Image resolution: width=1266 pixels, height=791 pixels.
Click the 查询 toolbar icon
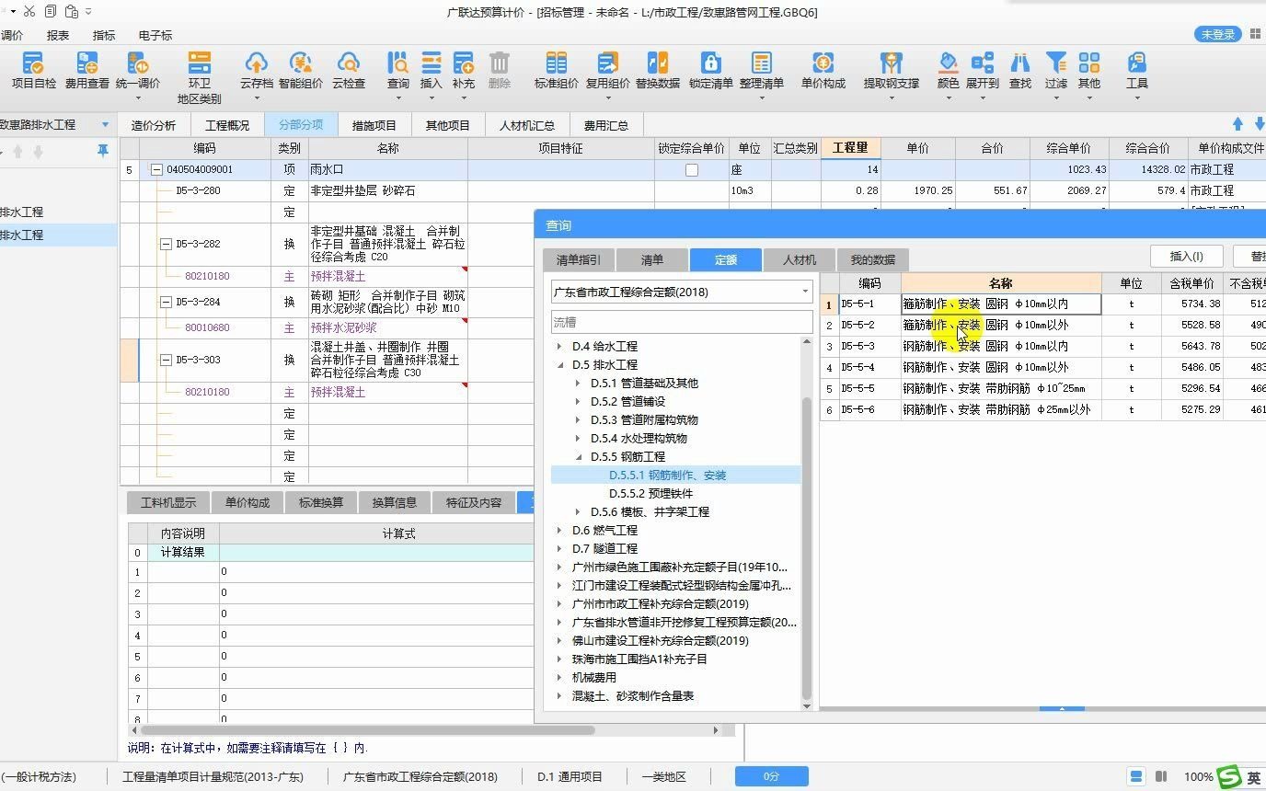pos(397,71)
